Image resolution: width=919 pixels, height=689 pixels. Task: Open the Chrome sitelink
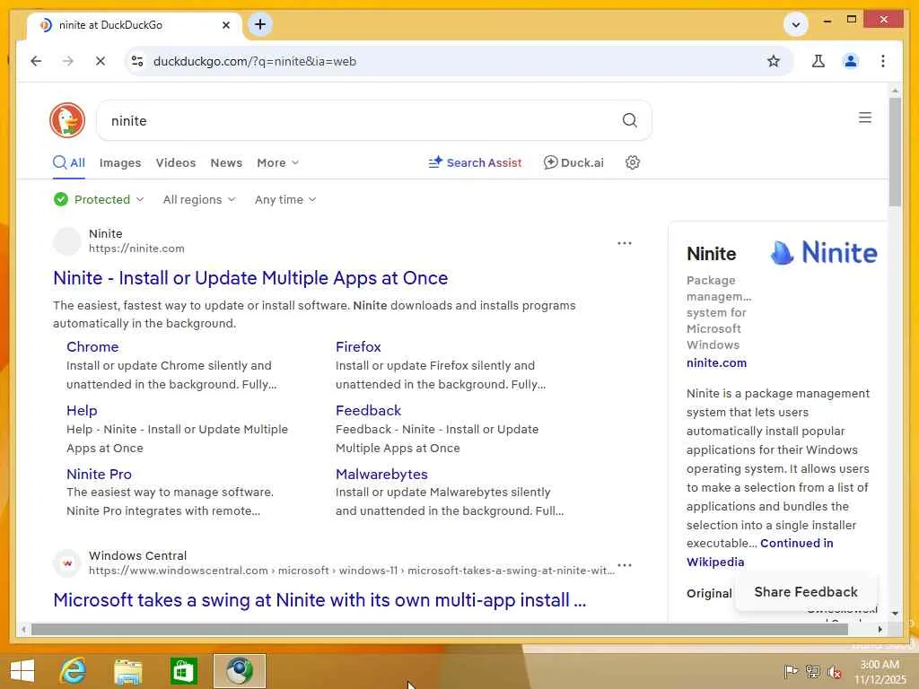coord(92,347)
